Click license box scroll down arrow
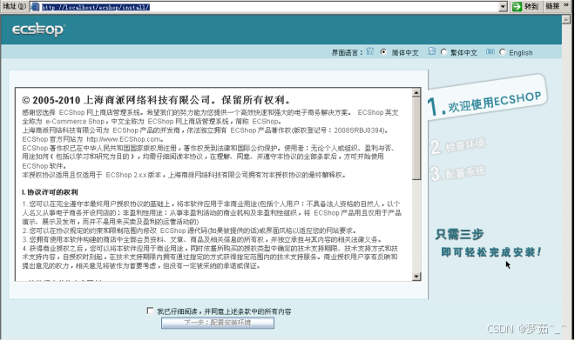 416,277
